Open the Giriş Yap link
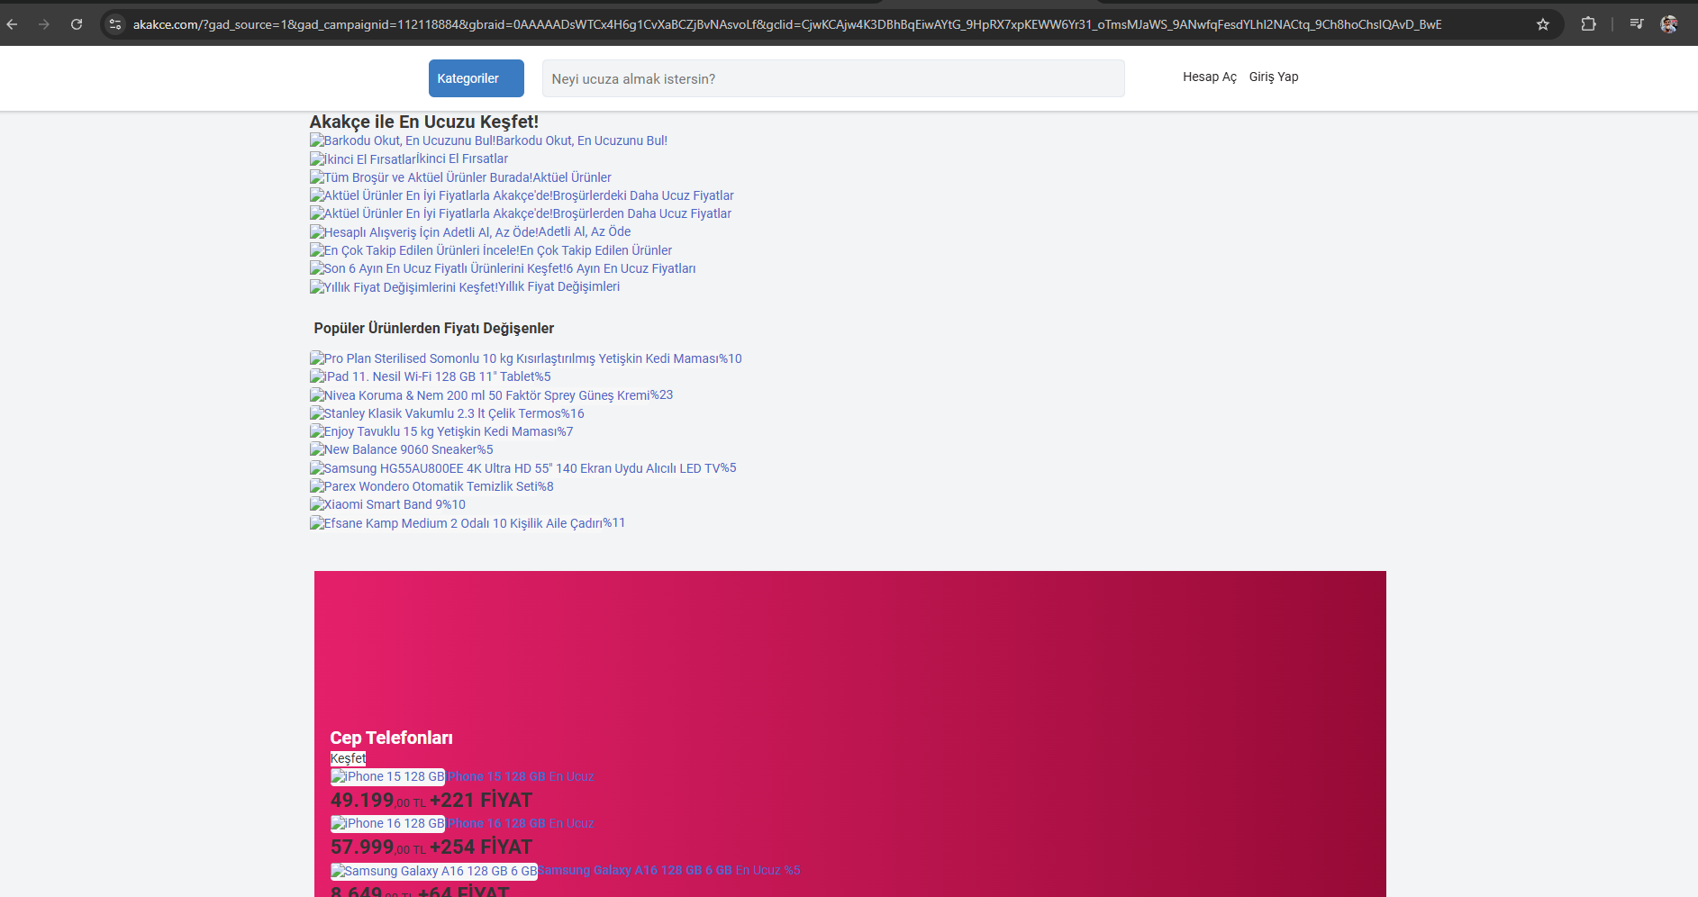The height and width of the screenshot is (897, 1698). (x=1274, y=77)
